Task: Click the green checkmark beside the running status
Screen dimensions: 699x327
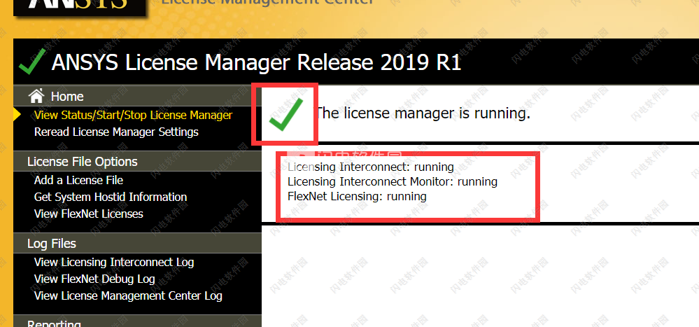Action: [285, 114]
